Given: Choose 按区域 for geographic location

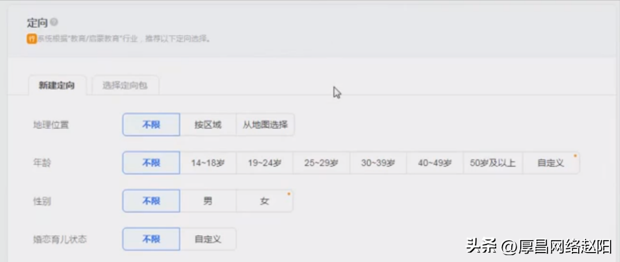Looking at the screenshot, I should [x=208, y=125].
